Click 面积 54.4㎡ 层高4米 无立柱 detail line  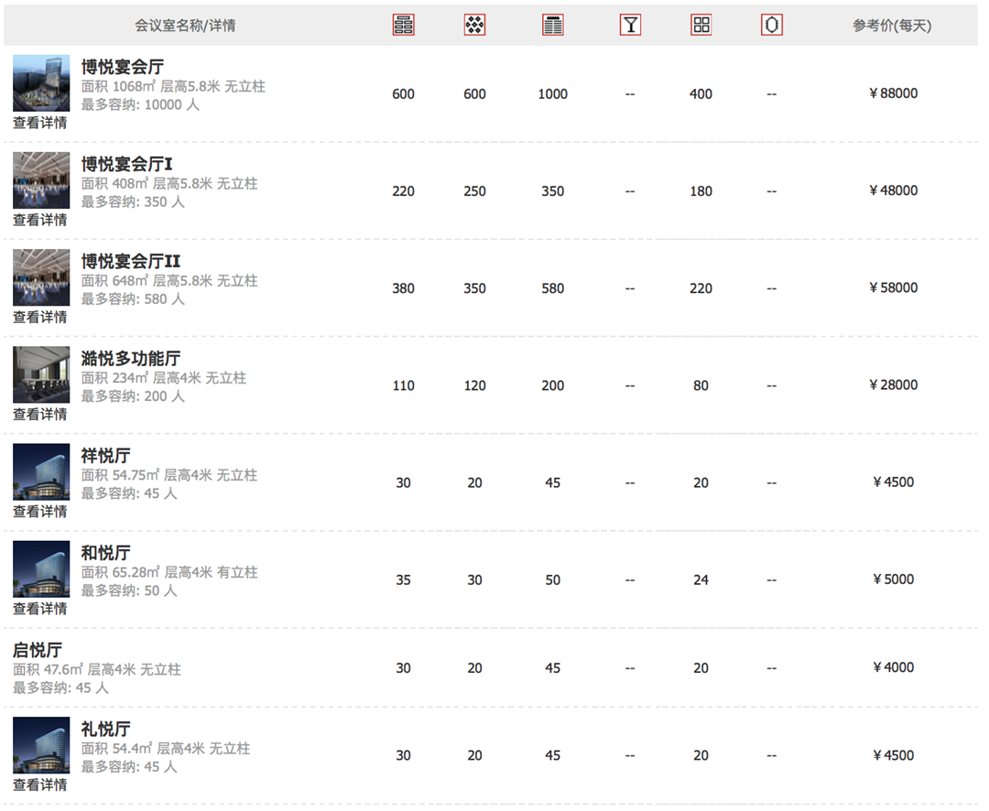(165, 749)
